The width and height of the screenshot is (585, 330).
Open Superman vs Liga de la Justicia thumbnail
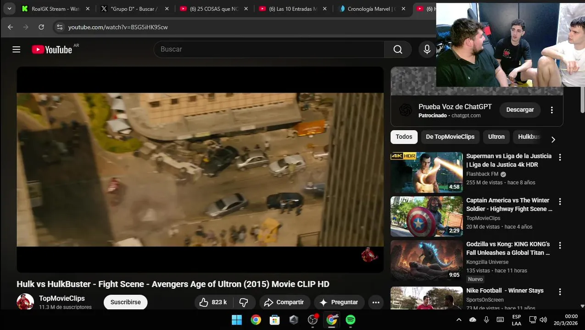(427, 172)
